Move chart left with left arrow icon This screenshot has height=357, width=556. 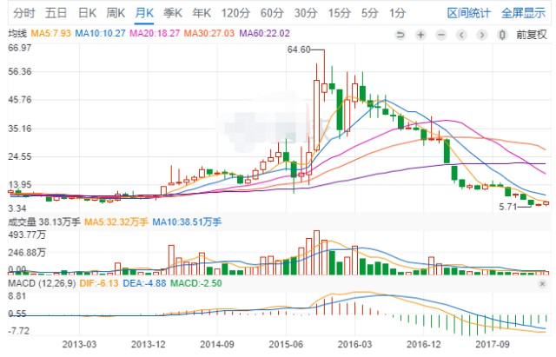[x=461, y=35]
